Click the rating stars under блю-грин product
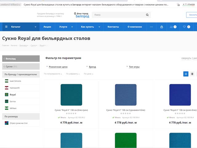 tap(71, 113)
